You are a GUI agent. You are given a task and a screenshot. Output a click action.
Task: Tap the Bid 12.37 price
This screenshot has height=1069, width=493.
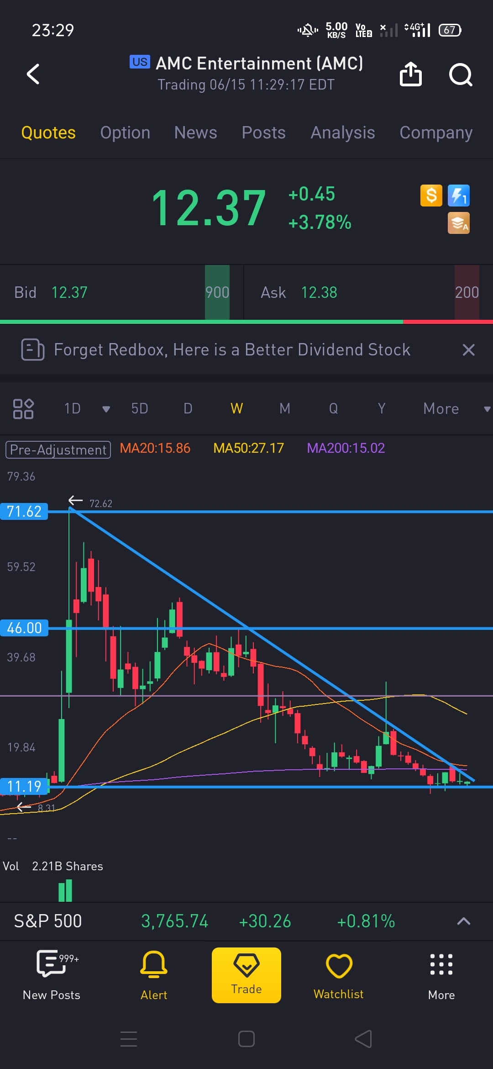[69, 292]
